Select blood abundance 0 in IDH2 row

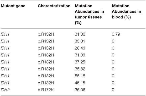(113, 90)
